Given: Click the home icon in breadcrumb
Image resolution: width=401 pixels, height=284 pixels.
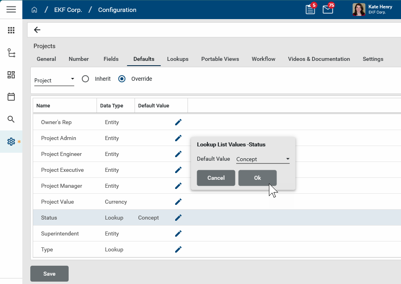Looking at the screenshot, I should 34,10.
